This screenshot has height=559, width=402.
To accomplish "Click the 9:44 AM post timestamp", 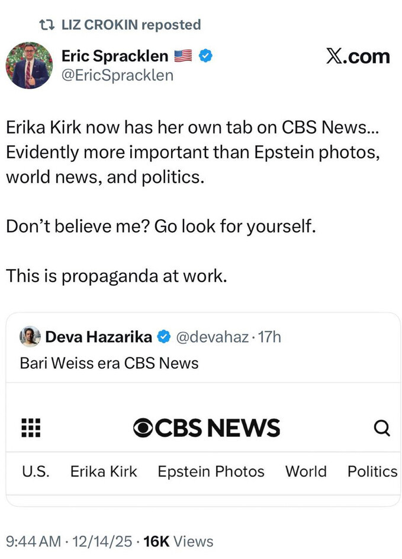I will click(x=33, y=541).
